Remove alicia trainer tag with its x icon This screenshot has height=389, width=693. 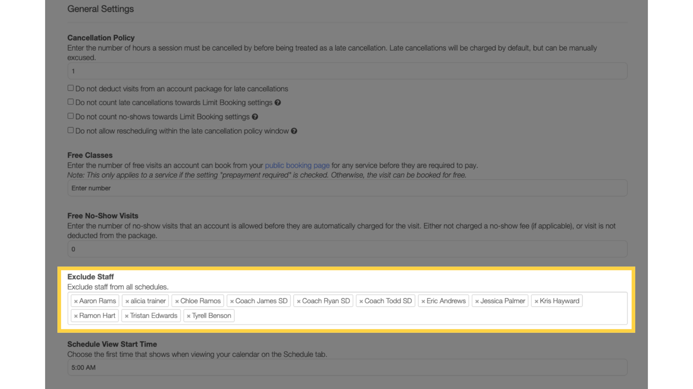coord(127,301)
